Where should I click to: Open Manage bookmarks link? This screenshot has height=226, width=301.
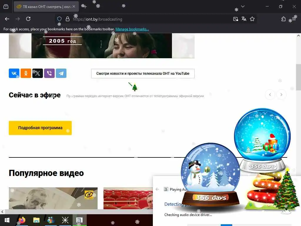point(132,29)
